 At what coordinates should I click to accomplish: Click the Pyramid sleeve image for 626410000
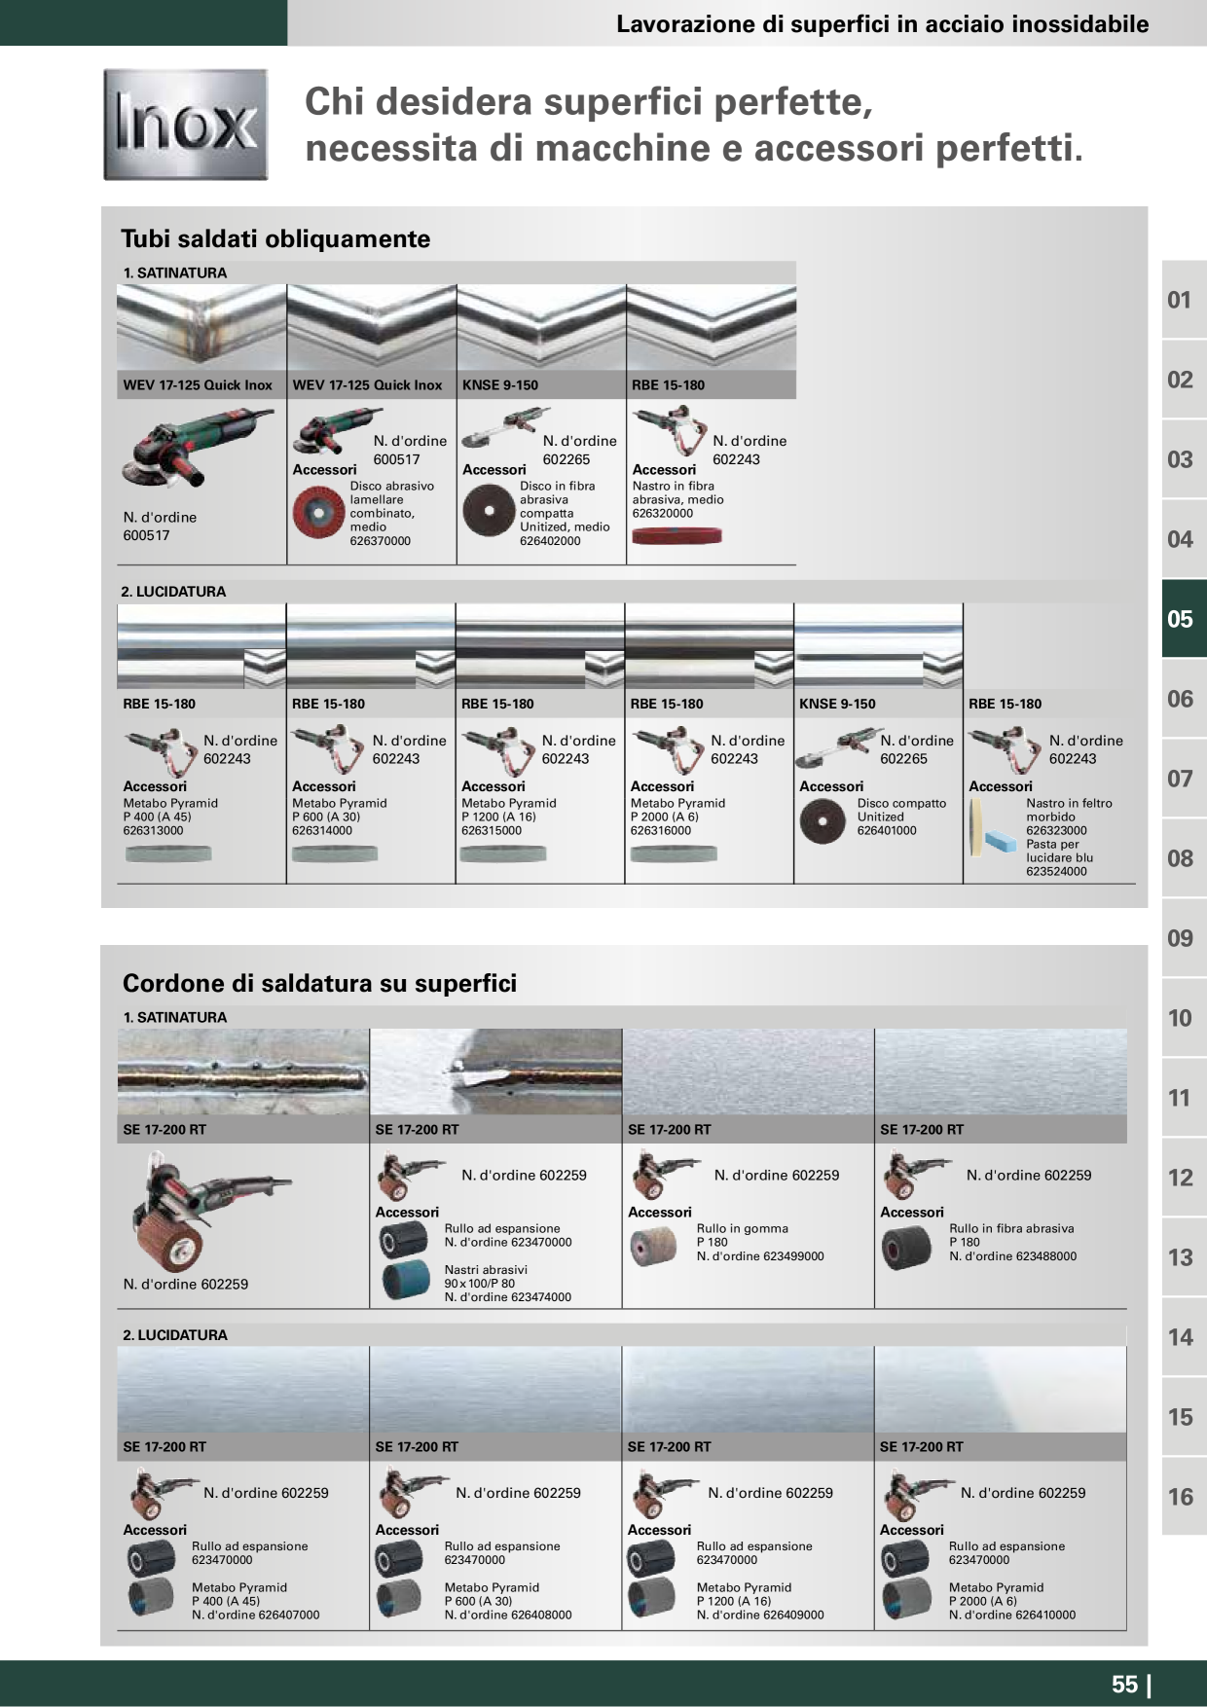(x=907, y=1598)
